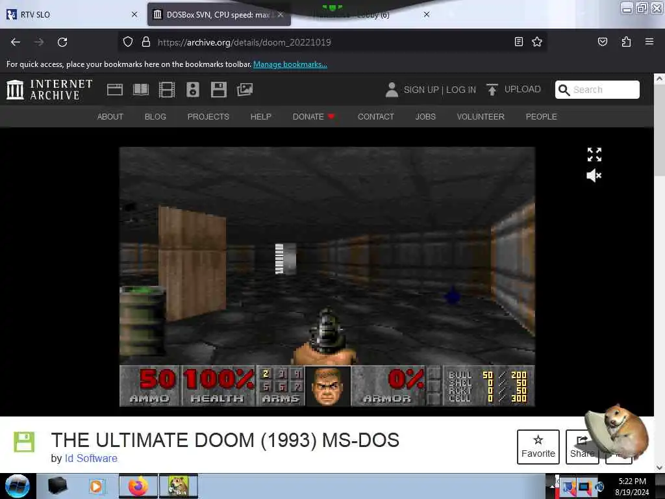Open Firefox from the taskbar
The image size is (665, 499).
tap(138, 486)
